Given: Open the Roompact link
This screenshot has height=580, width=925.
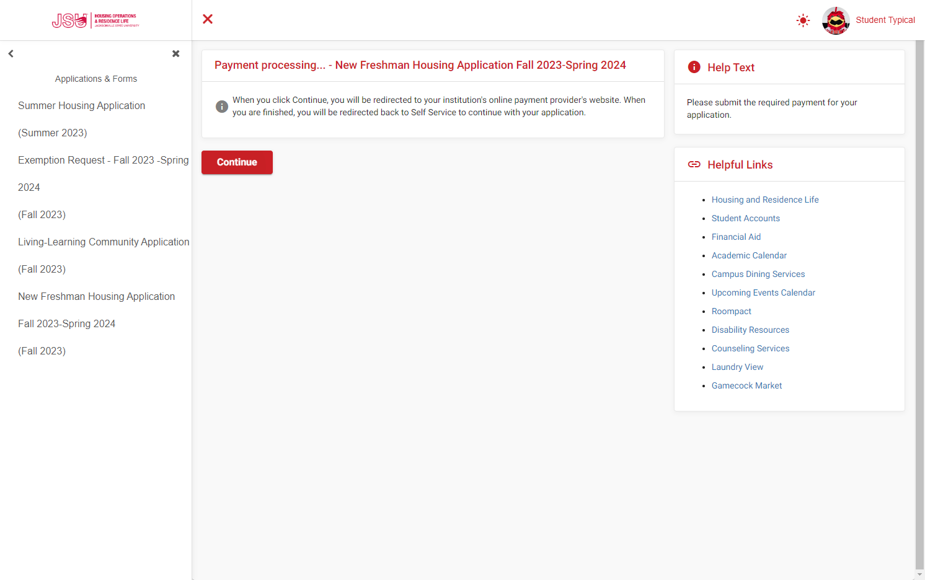Looking at the screenshot, I should pyautogui.click(x=732, y=311).
